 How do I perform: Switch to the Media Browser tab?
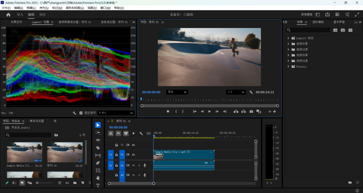pos(37,121)
